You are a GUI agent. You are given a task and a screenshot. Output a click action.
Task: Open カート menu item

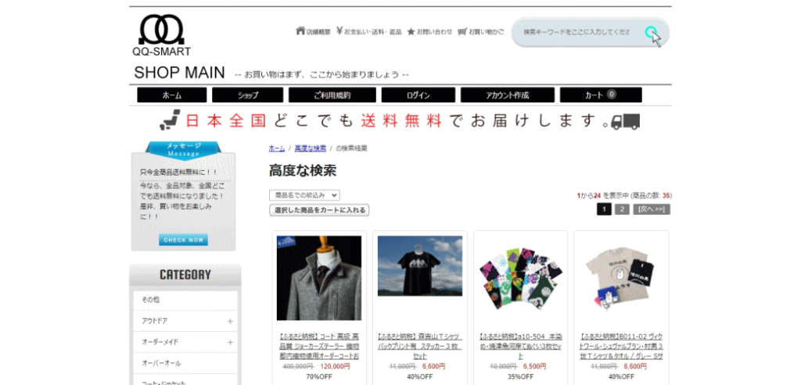[601, 95]
